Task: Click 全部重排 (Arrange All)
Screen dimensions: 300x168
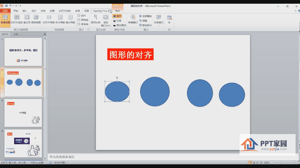Action: pyautogui.click(x=145, y=16)
